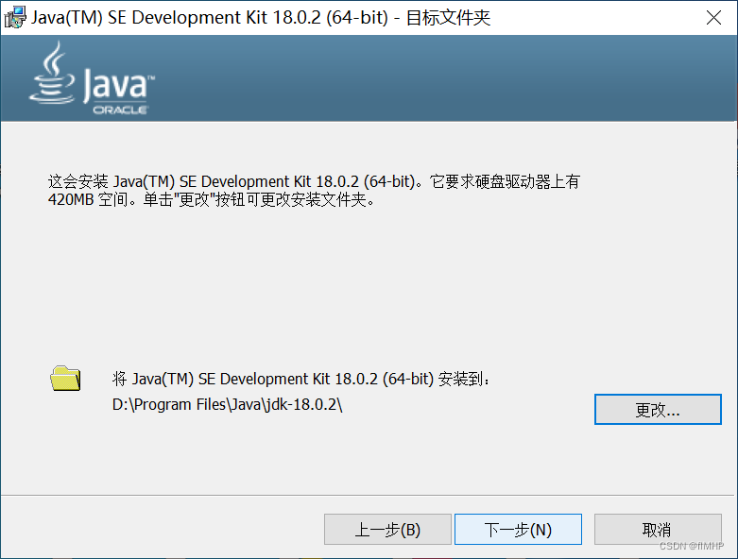Viewport: 738px width, 559px height.
Task: Click the yellow folder icon
Action: coord(65,379)
